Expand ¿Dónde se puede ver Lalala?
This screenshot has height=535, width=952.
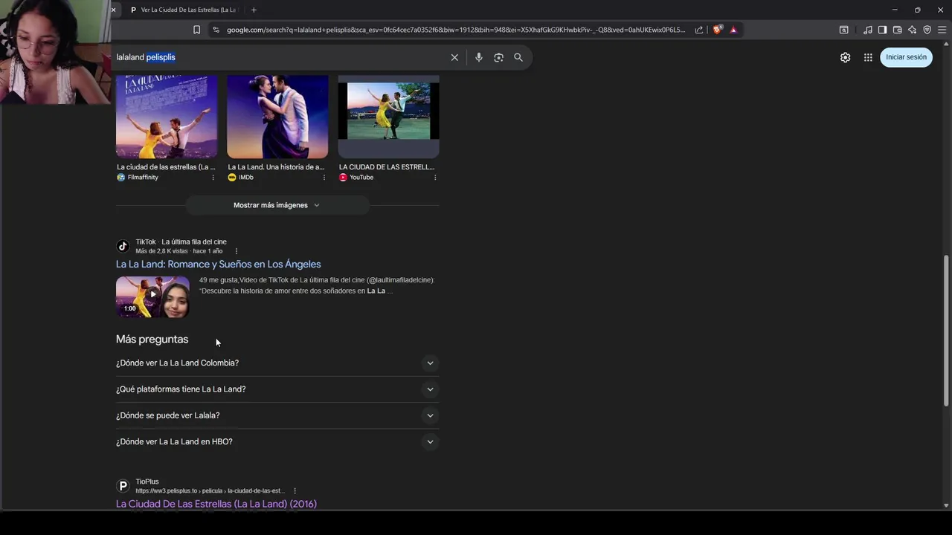point(277,415)
